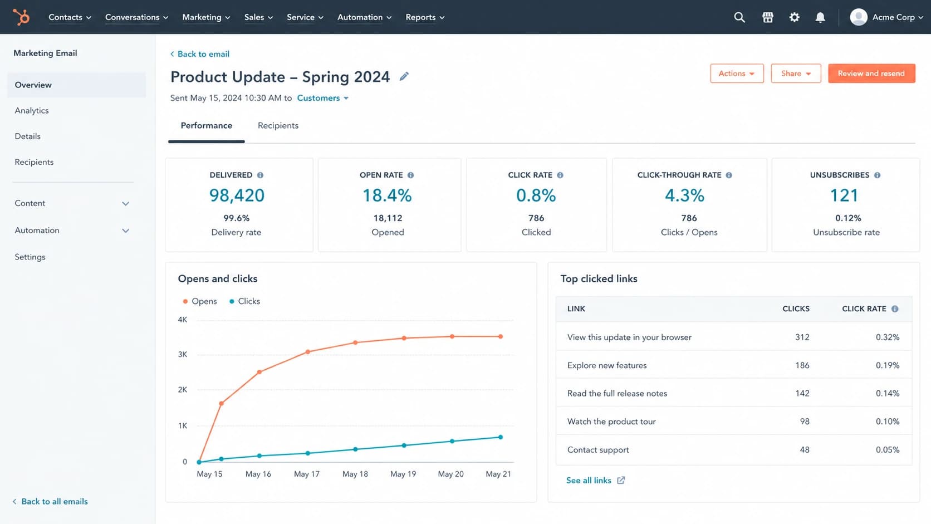Open Details in the sidebar
Viewport: 931px width, 524px height.
(x=28, y=136)
